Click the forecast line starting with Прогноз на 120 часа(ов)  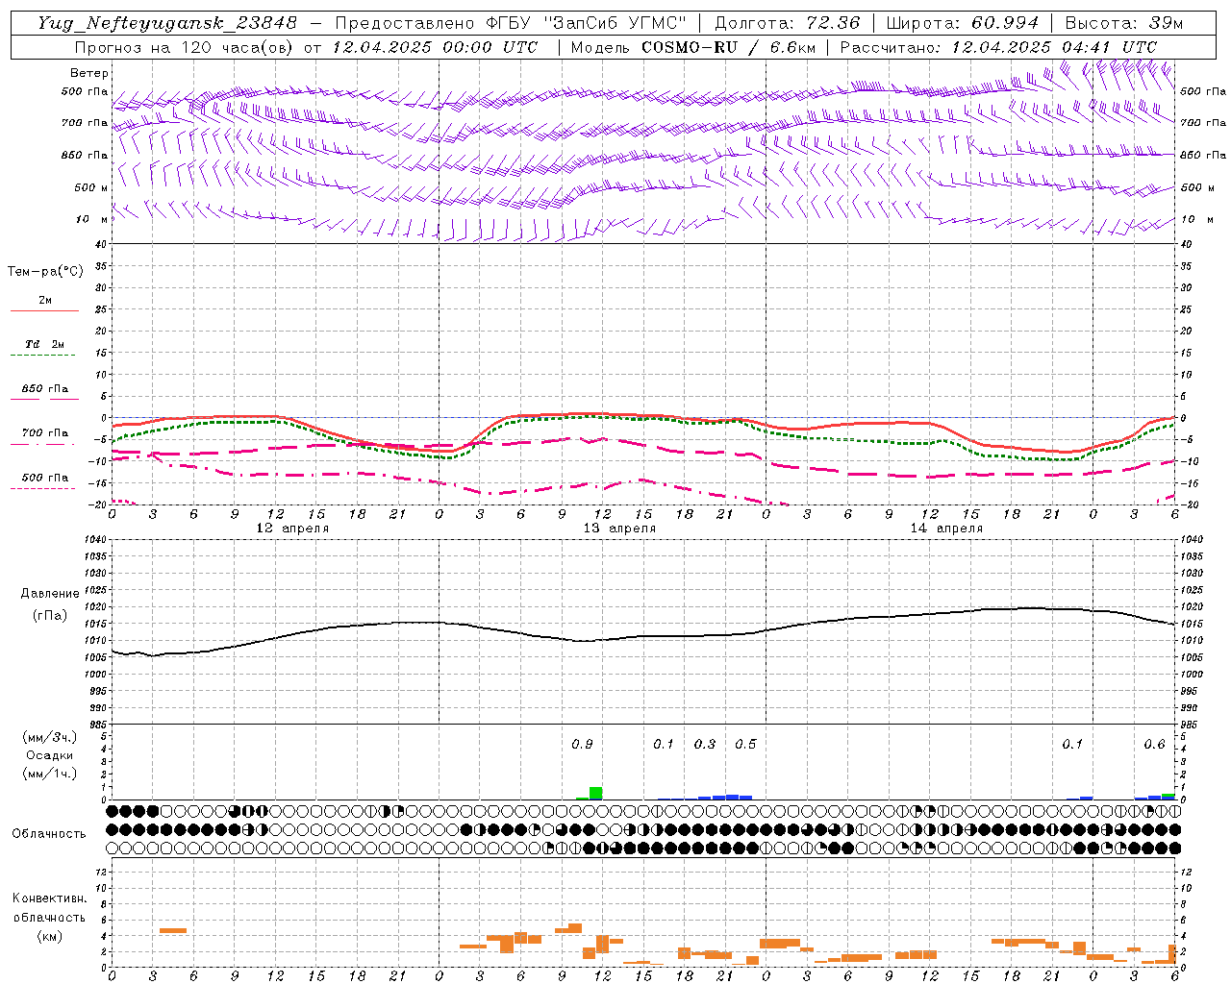pos(306,47)
